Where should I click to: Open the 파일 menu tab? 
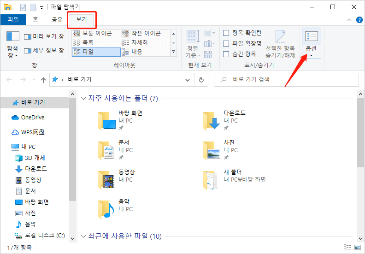coord(13,19)
